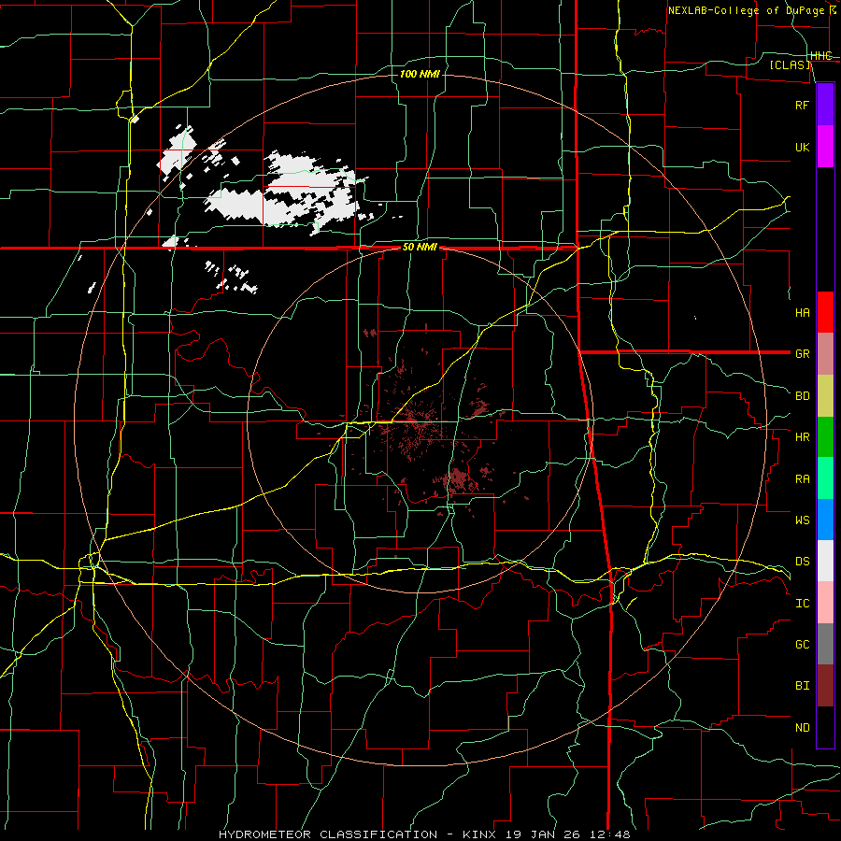Click the gray GC legend swatch
This screenshot has width=841, height=841.
(x=825, y=644)
